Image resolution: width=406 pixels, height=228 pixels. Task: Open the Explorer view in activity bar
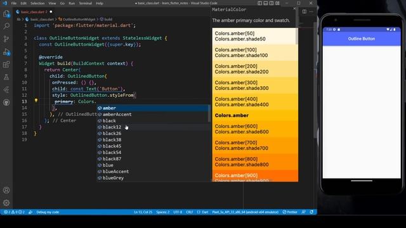pos(6,13)
